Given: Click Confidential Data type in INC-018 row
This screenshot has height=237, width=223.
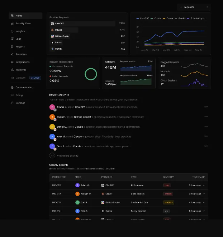Looking at the screenshot, I should (139, 202).
